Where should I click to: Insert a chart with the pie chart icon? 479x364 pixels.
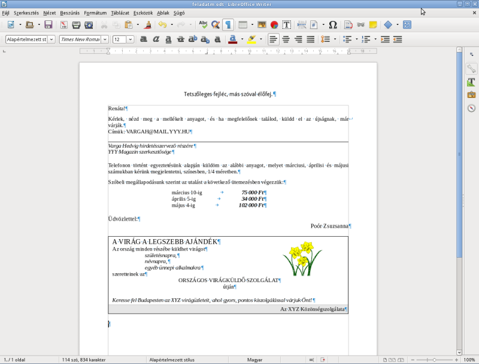click(274, 25)
